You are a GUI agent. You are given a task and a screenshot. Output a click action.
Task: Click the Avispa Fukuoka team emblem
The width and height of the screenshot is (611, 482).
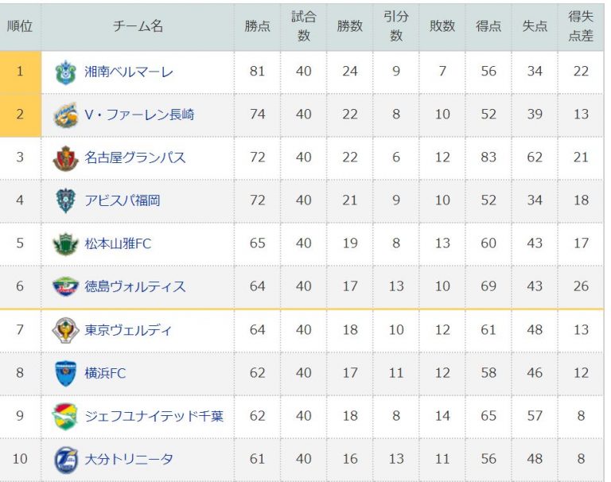[64, 200]
